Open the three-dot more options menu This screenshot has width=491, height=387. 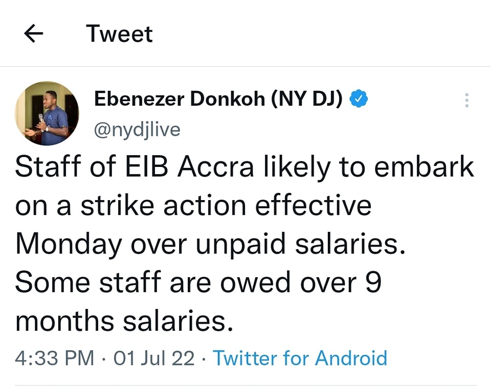pos(466,101)
